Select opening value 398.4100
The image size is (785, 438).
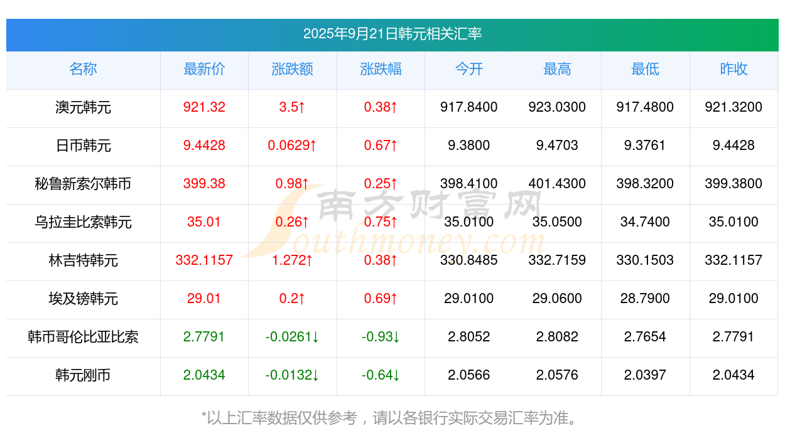click(x=469, y=184)
